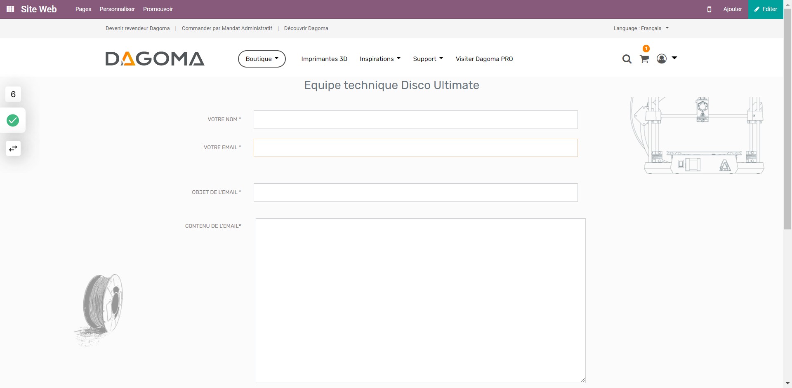Open the Pages menu

(x=83, y=9)
